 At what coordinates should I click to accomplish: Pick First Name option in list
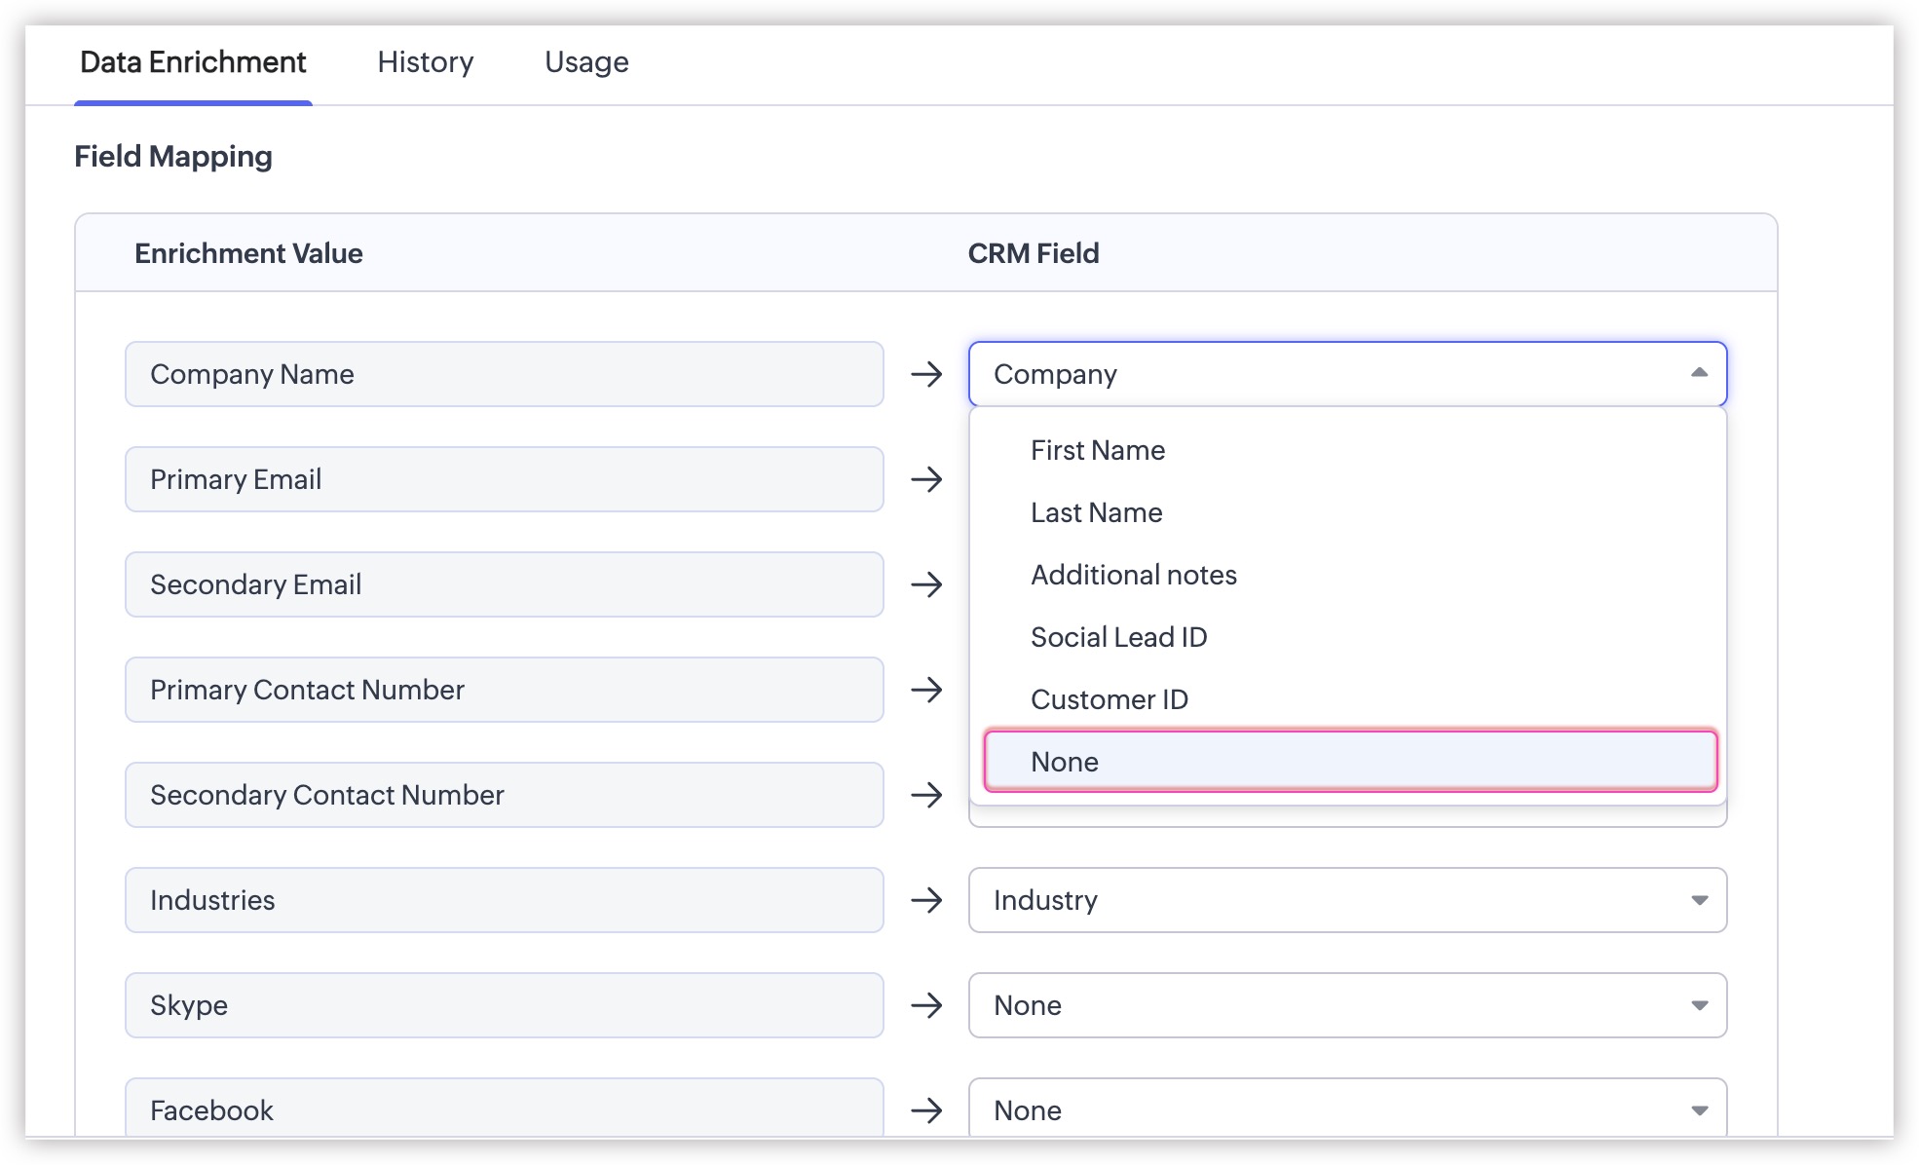[x=1097, y=450]
